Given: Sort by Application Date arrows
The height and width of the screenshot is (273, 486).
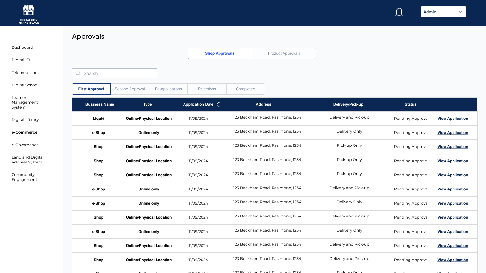Looking at the screenshot, I should click(x=219, y=104).
